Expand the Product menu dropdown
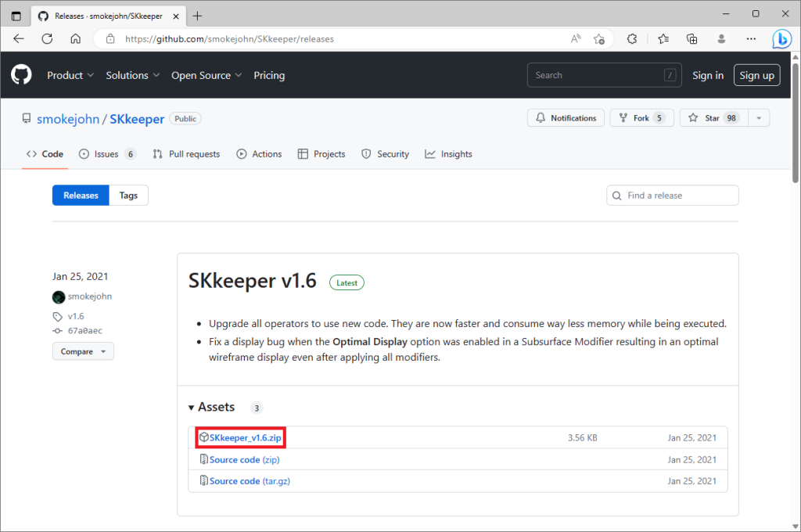The height and width of the screenshot is (532, 801). tap(70, 75)
